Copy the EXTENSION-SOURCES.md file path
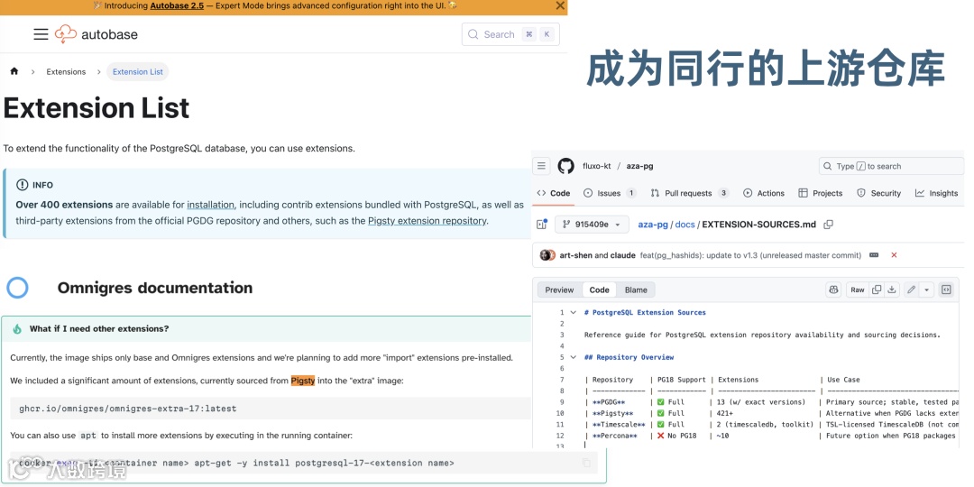 [828, 225]
